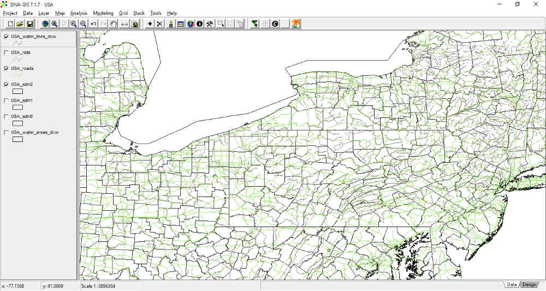Click the black circle C icon
The height and width of the screenshot is (291, 546).
[275, 23]
